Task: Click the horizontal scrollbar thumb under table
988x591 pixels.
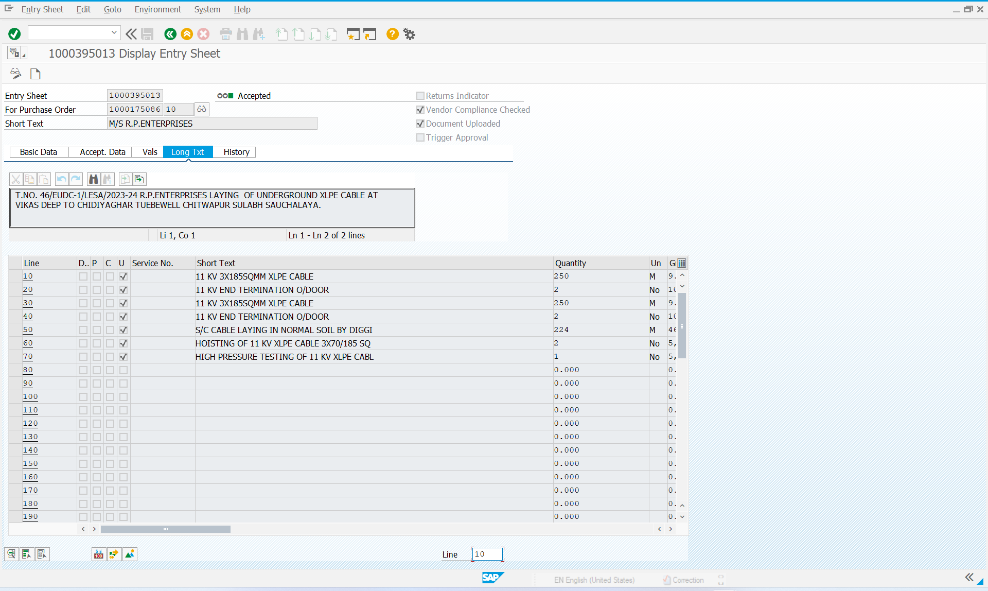Action: click(x=165, y=529)
